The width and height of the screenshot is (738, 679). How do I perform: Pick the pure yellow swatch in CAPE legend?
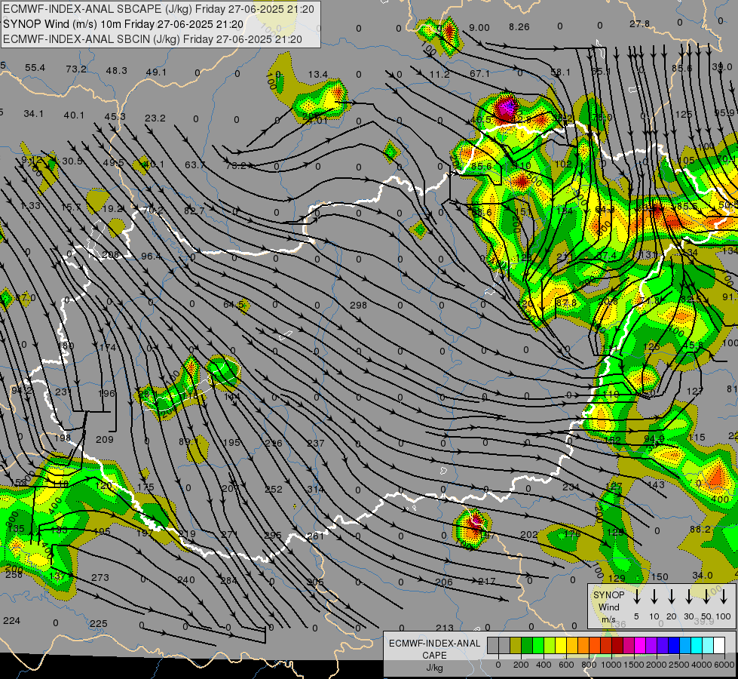coord(561,646)
